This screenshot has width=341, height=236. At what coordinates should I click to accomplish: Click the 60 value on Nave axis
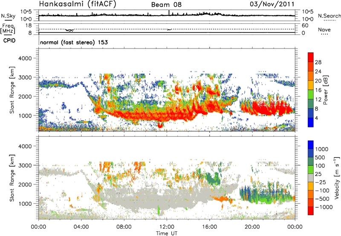coord(305,26)
